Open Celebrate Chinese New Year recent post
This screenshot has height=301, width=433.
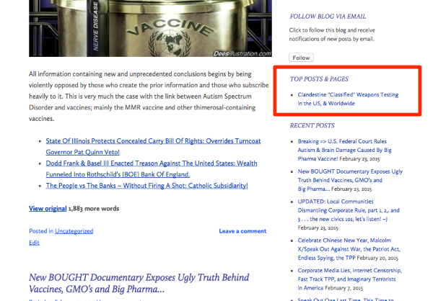(x=349, y=249)
